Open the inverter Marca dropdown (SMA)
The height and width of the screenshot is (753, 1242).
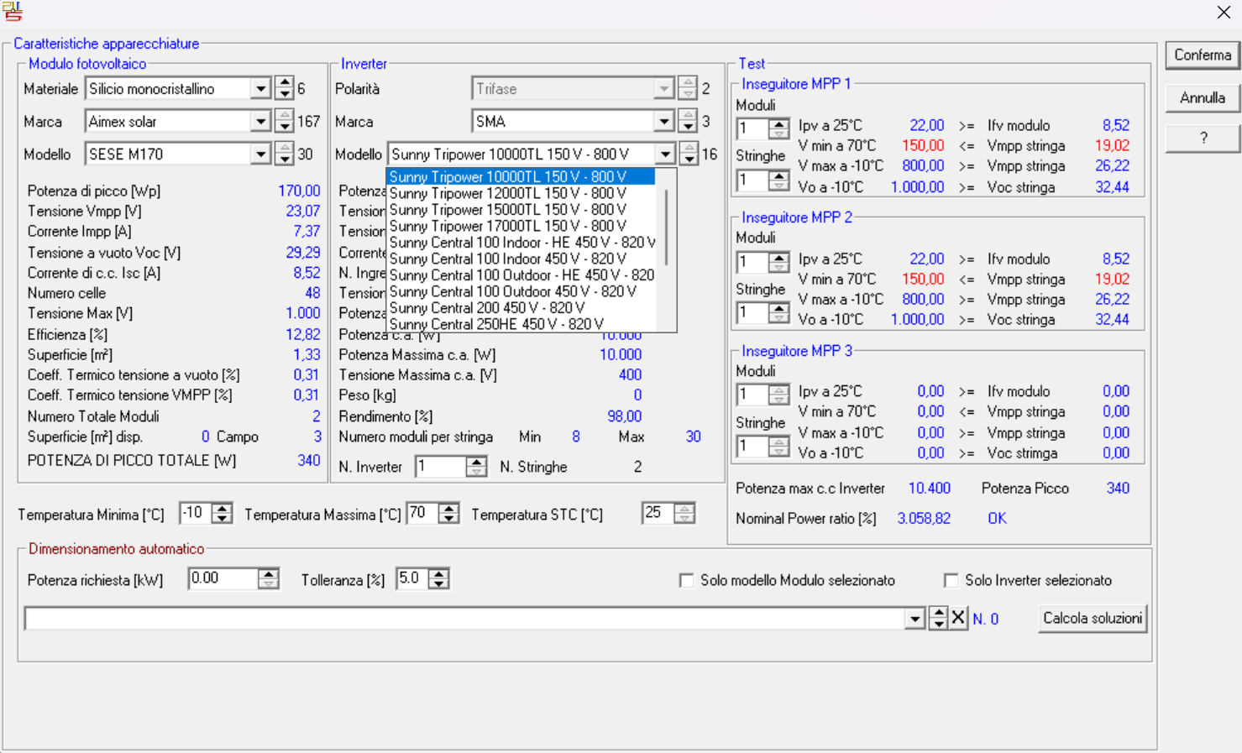664,122
